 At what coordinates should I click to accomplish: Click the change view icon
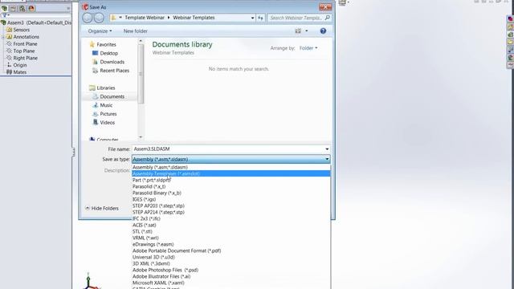pyautogui.click(x=298, y=31)
